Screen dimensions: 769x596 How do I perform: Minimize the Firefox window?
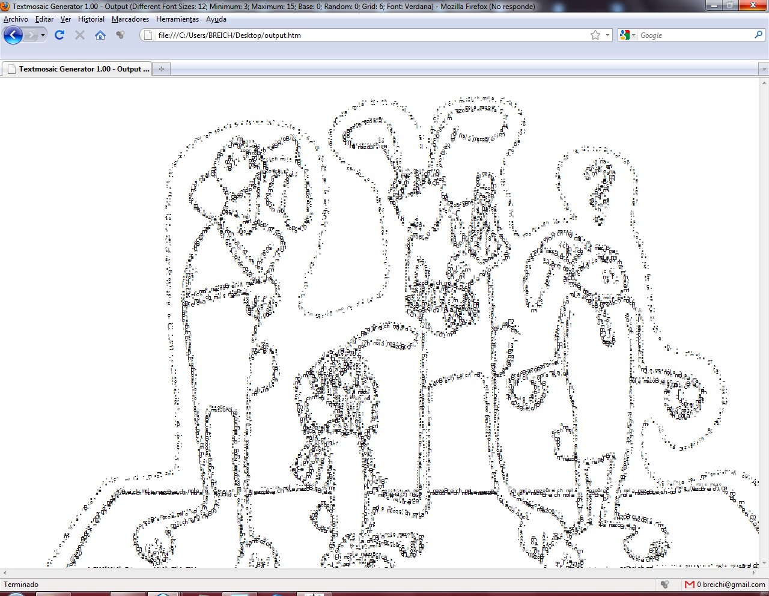click(714, 5)
